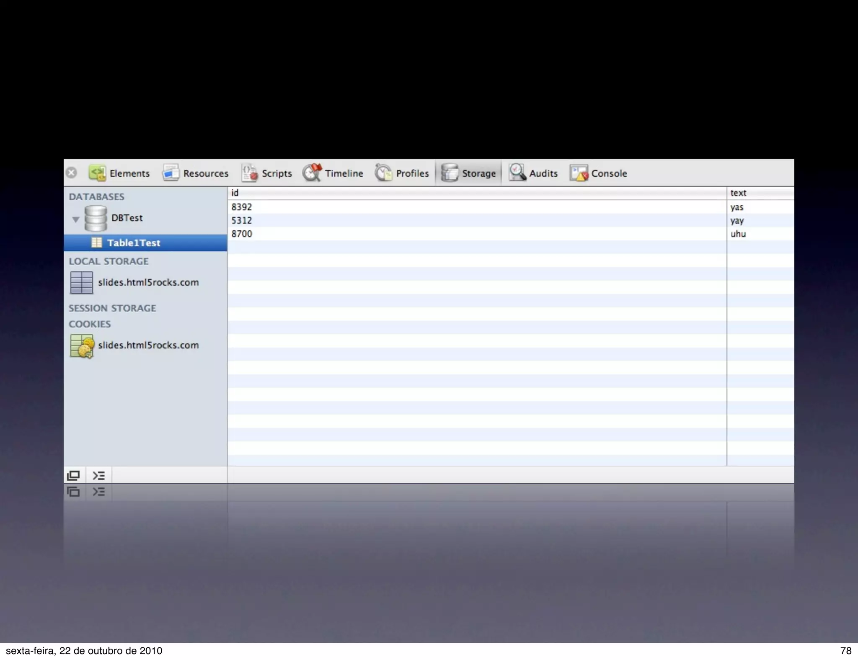Viewport: 858px width, 660px height.
Task: Open slides.html5rocks.com cookies entry
Action: 148,345
